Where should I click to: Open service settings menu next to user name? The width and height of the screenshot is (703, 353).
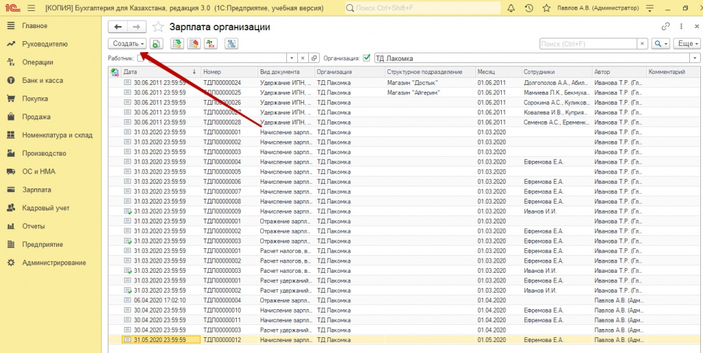650,8
